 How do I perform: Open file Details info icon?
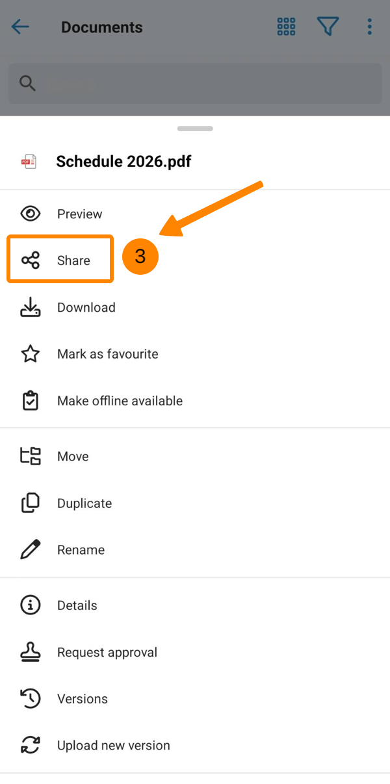tap(31, 605)
